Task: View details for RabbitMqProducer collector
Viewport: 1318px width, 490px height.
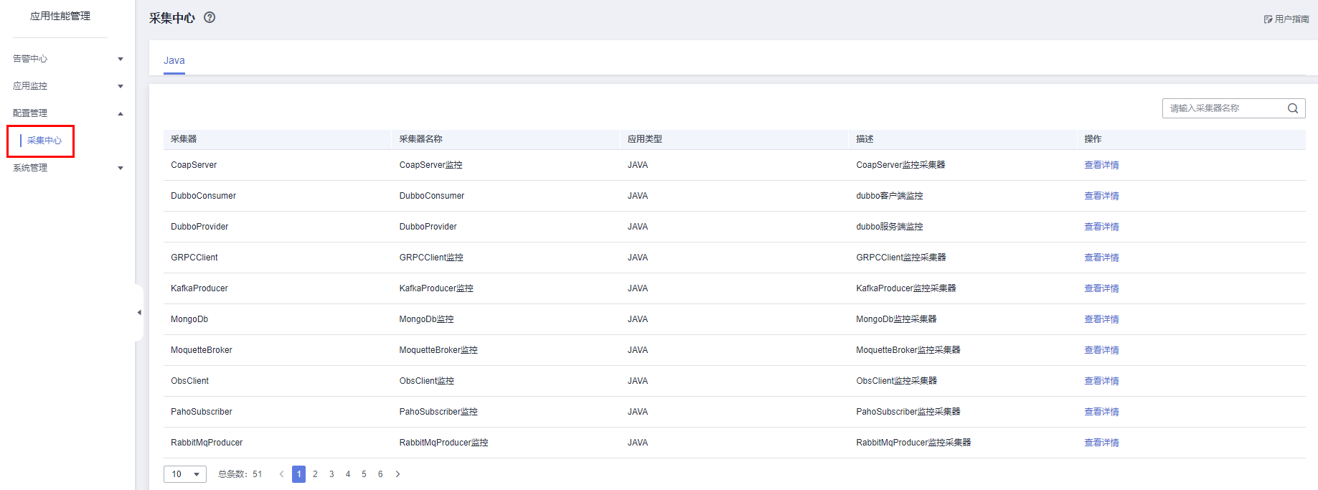Action: tap(1101, 443)
